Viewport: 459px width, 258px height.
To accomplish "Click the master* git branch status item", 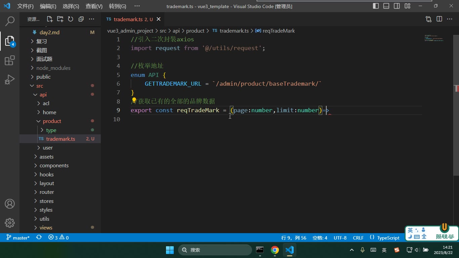I will click(18, 238).
